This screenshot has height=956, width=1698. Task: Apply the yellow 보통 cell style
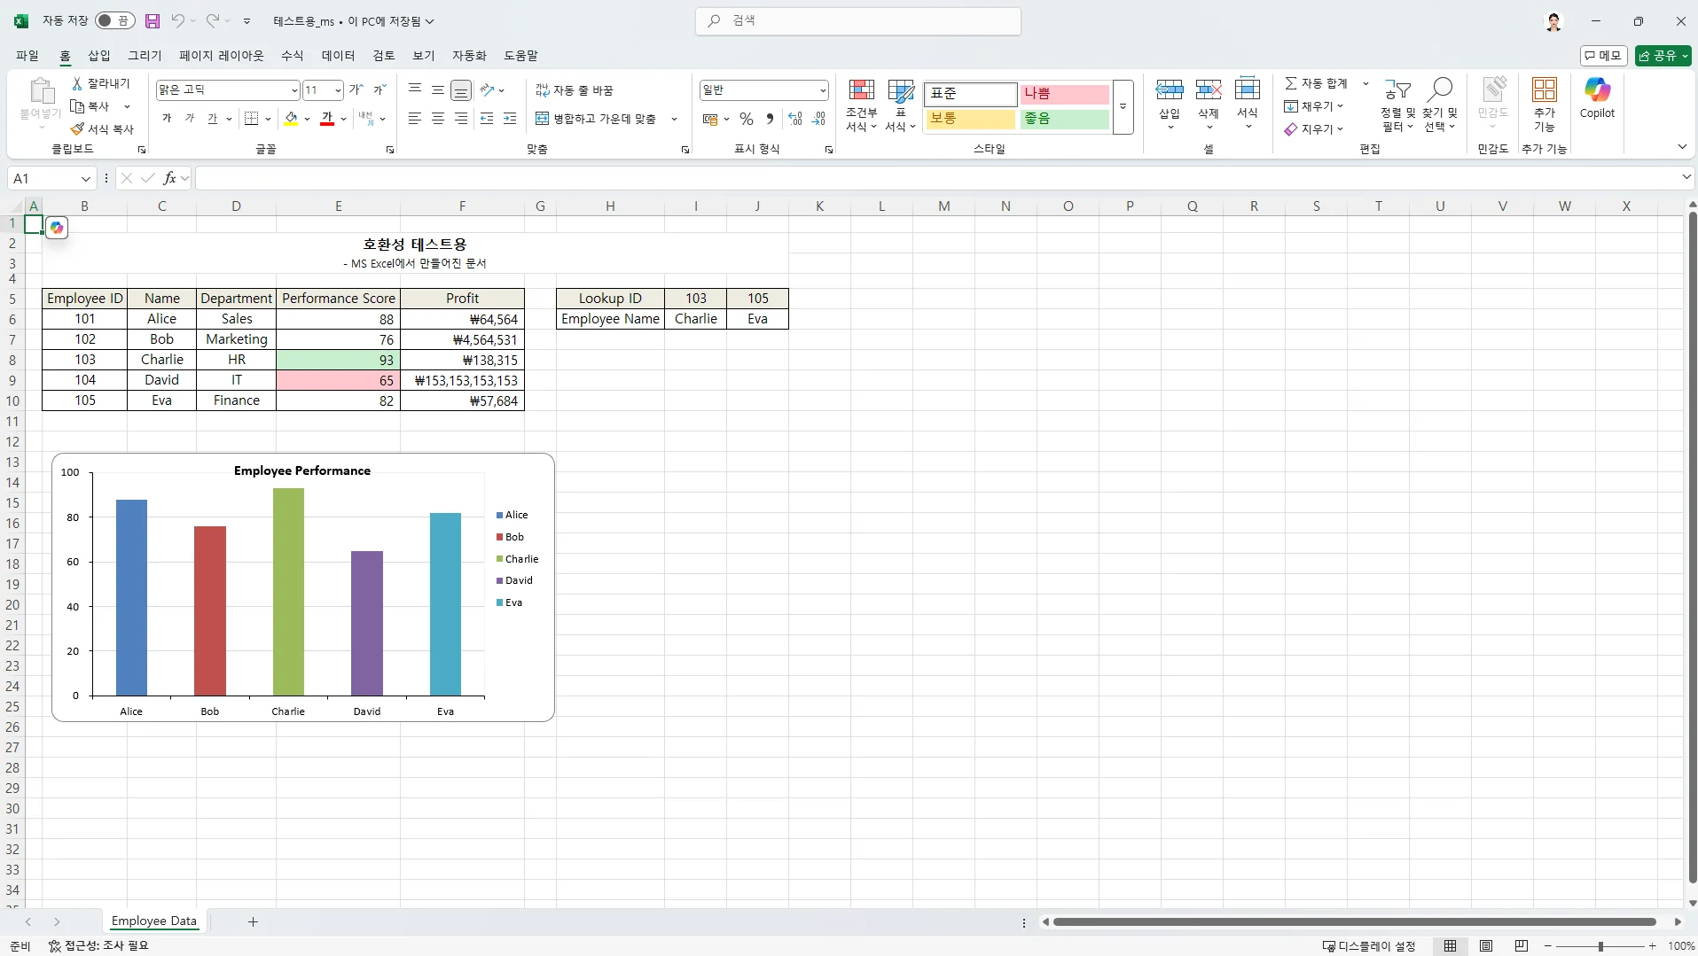(971, 119)
